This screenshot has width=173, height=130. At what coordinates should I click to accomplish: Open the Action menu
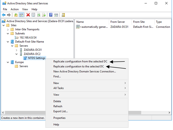click(x=15, y=9)
